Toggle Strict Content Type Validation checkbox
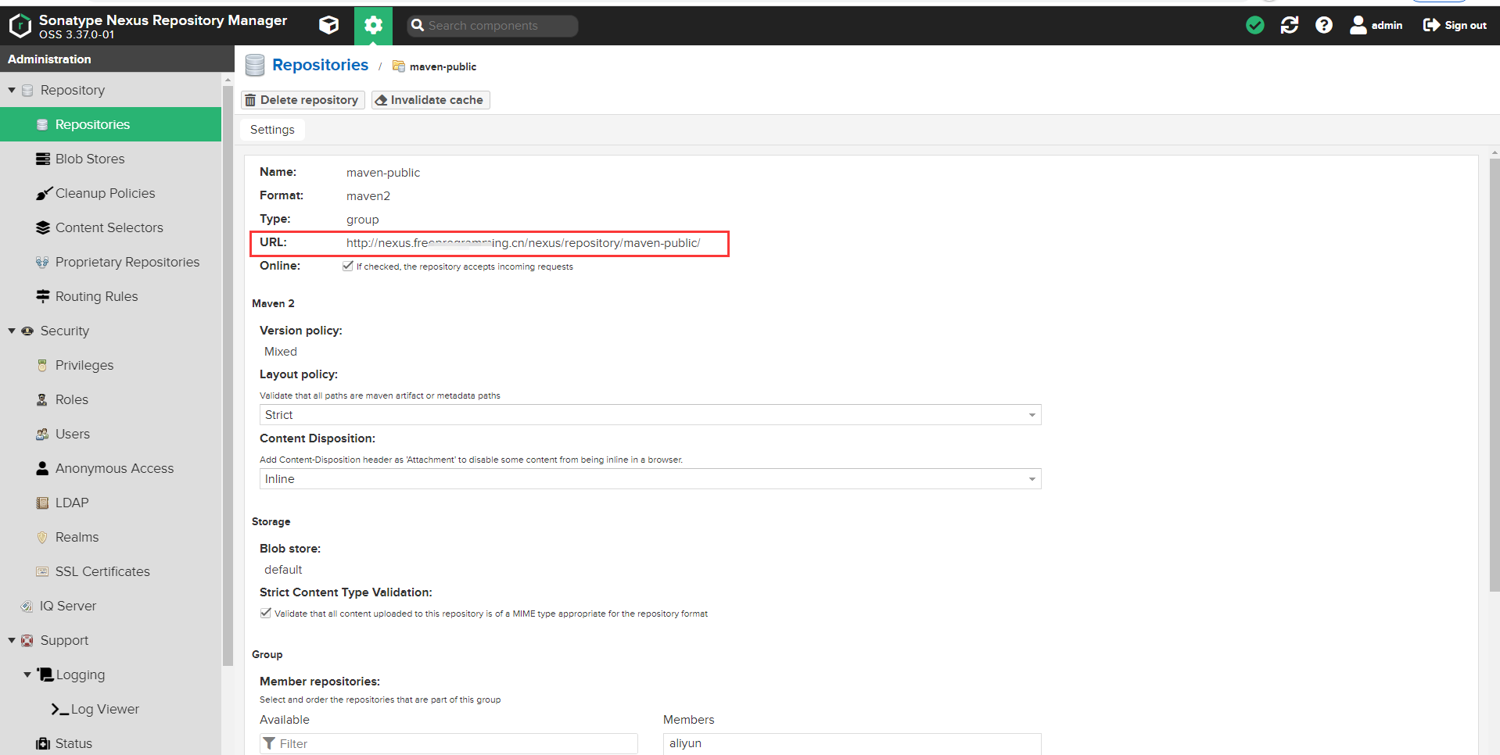Image resolution: width=1500 pixels, height=755 pixels. 266,613
